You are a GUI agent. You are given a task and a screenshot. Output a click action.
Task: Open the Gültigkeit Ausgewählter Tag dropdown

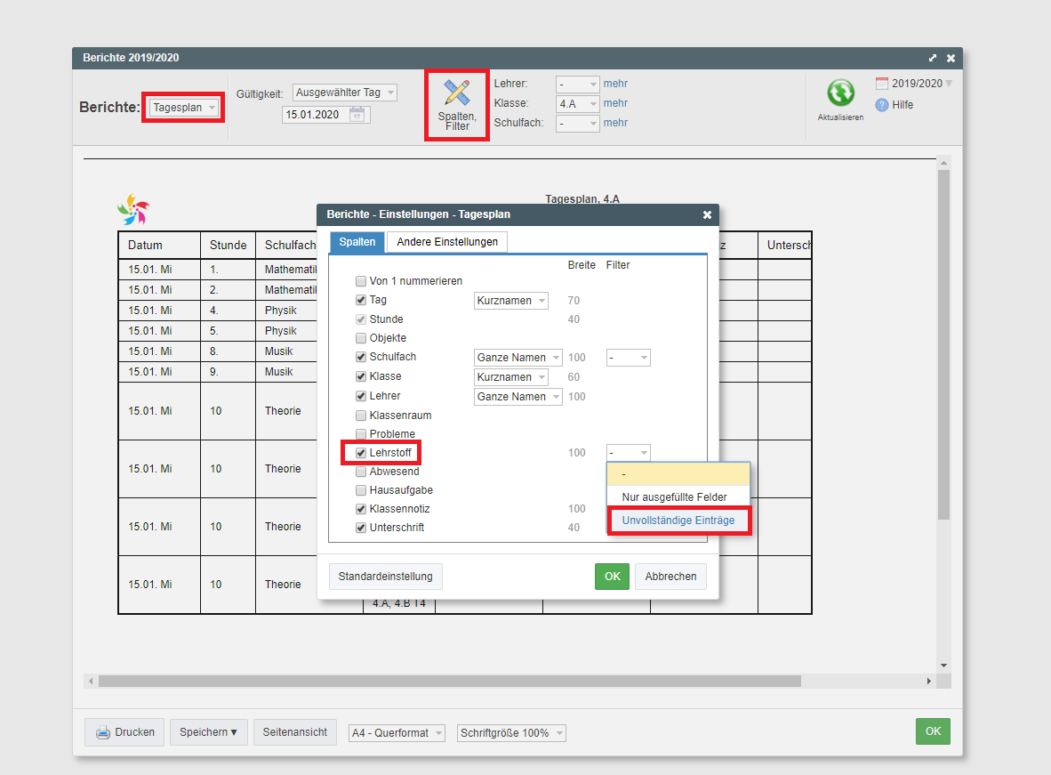[x=344, y=93]
